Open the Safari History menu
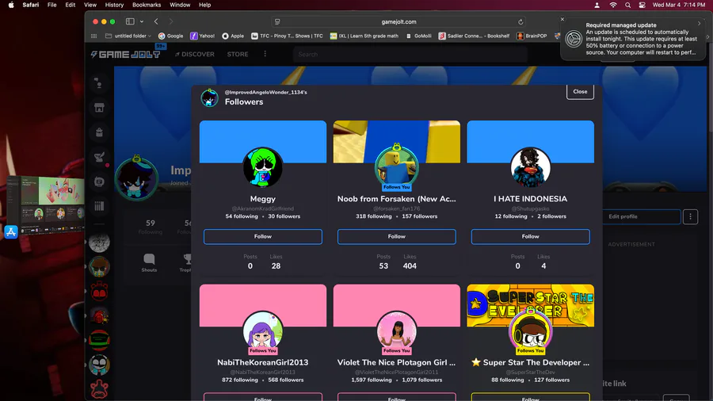The height and width of the screenshot is (401, 713). pos(114,5)
